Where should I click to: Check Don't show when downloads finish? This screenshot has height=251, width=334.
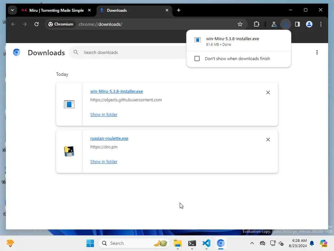click(x=197, y=59)
